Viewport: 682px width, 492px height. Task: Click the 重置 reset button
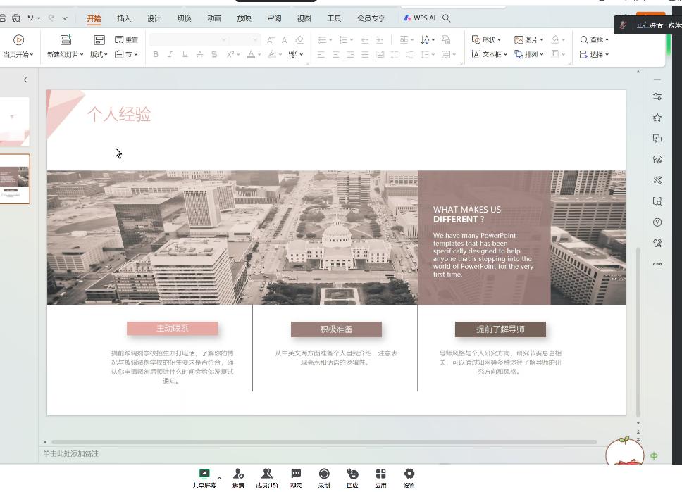127,39
